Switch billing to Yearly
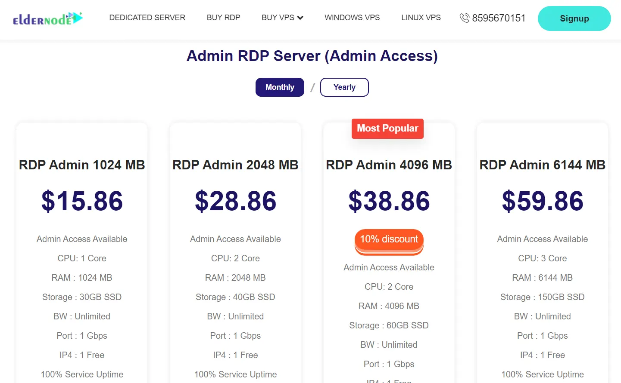The width and height of the screenshot is (621, 383). click(344, 87)
